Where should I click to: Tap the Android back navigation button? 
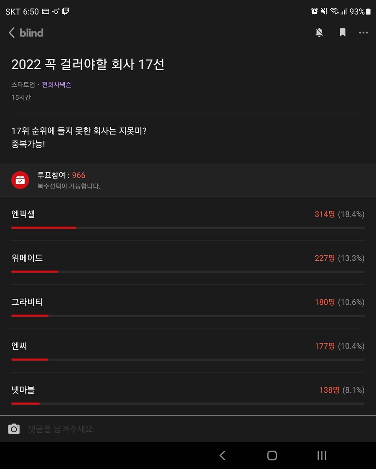(x=222, y=455)
